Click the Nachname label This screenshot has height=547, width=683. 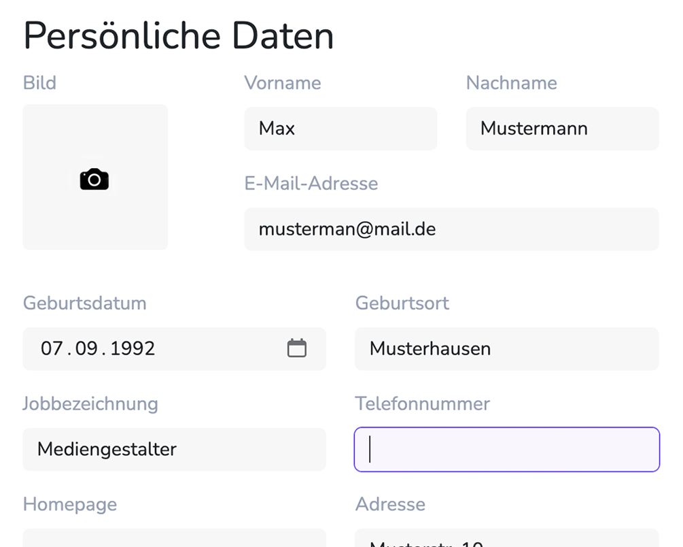pos(511,83)
